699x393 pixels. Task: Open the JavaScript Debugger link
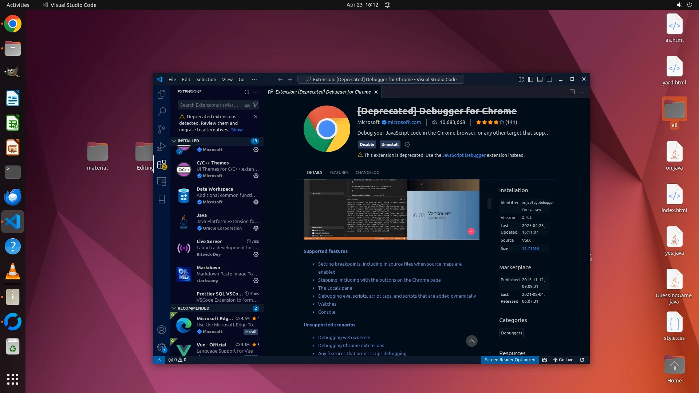tap(464, 155)
